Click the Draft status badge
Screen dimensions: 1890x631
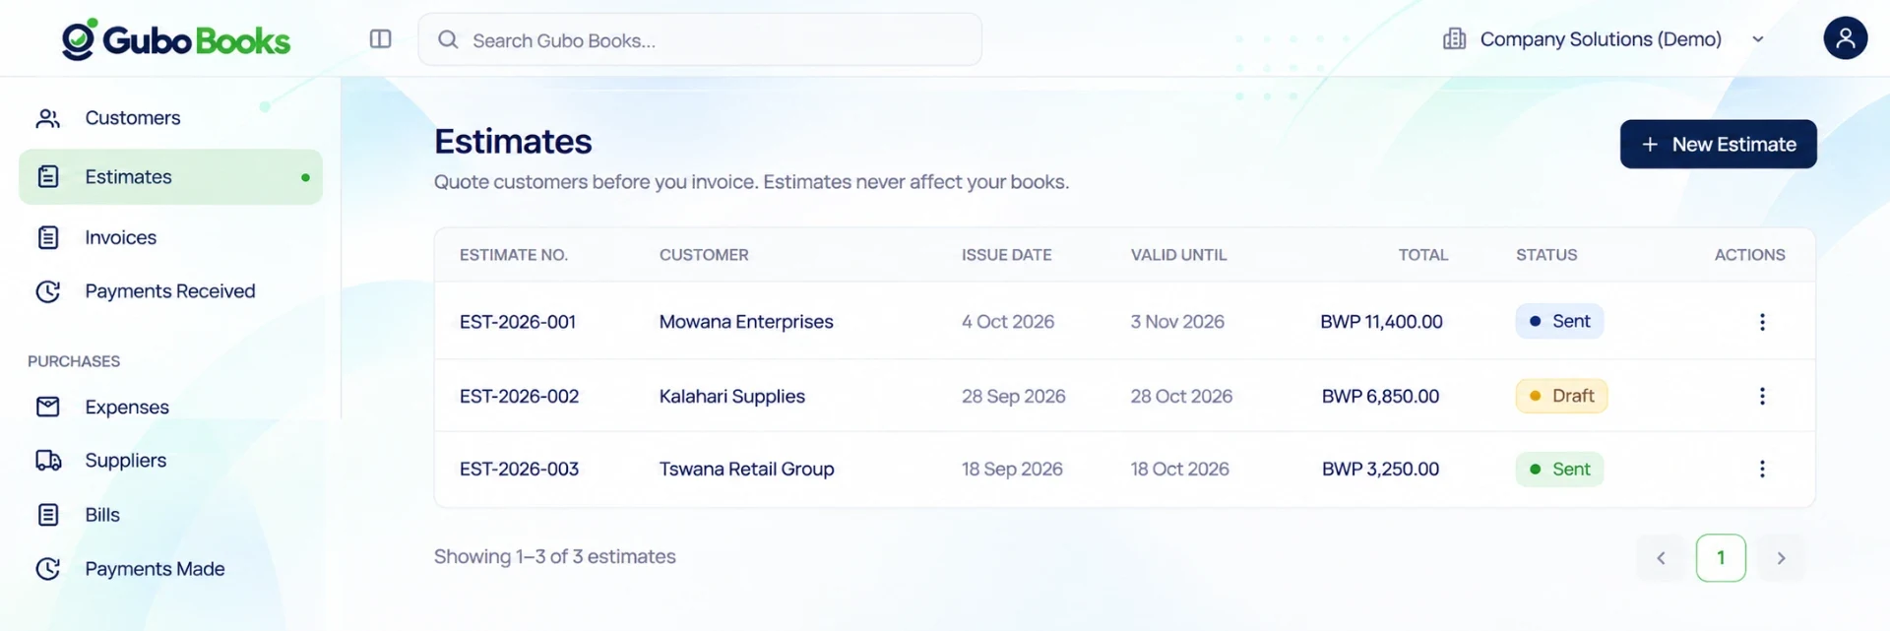click(1561, 396)
